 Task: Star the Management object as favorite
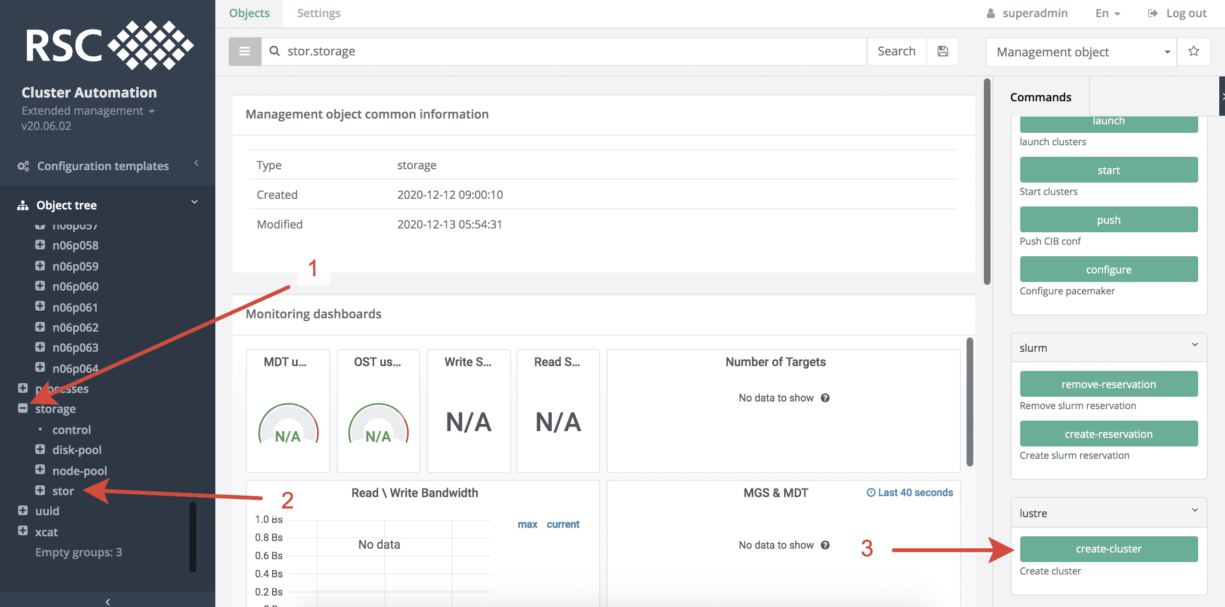click(1193, 51)
